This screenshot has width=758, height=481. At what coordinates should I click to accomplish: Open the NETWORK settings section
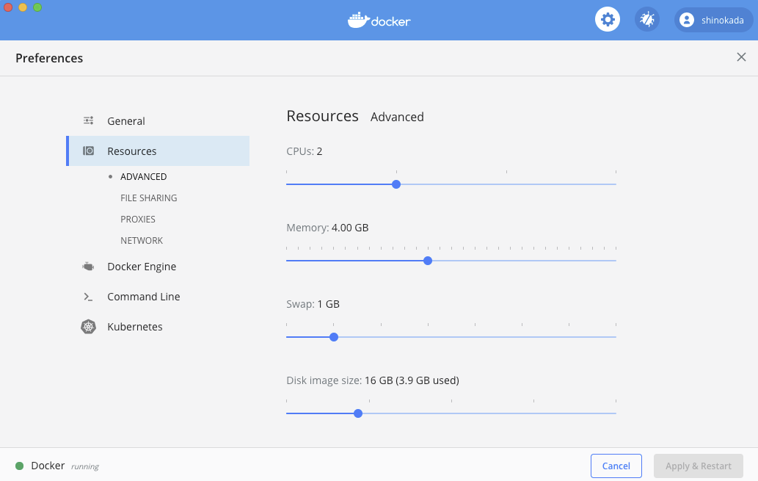click(x=141, y=240)
